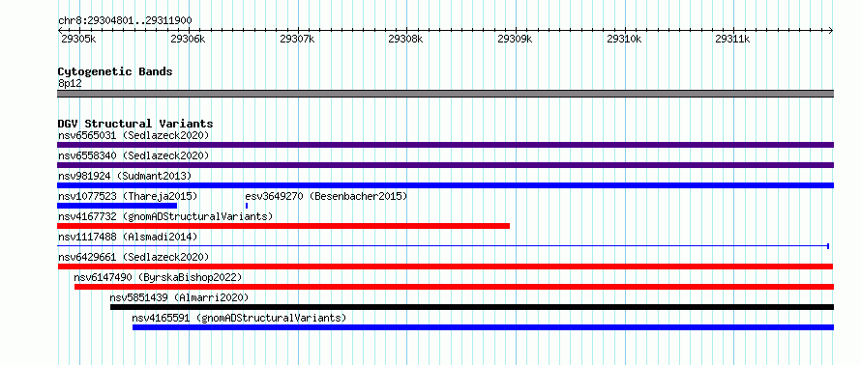861x365 pixels.
Task: Click the DGV Structural Variants track title
Action: 135,124
